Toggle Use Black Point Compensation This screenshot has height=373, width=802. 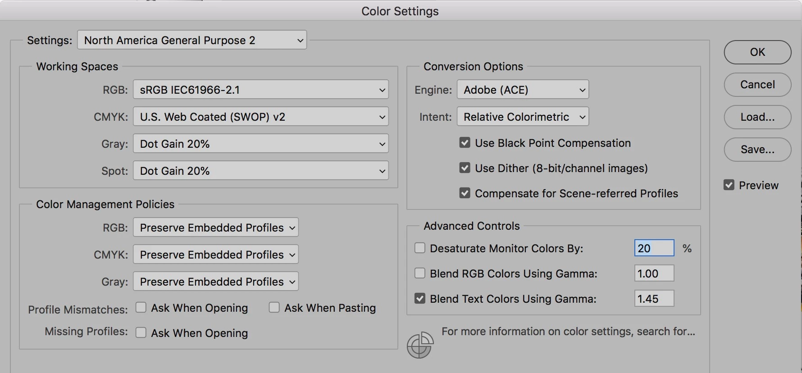coord(465,143)
